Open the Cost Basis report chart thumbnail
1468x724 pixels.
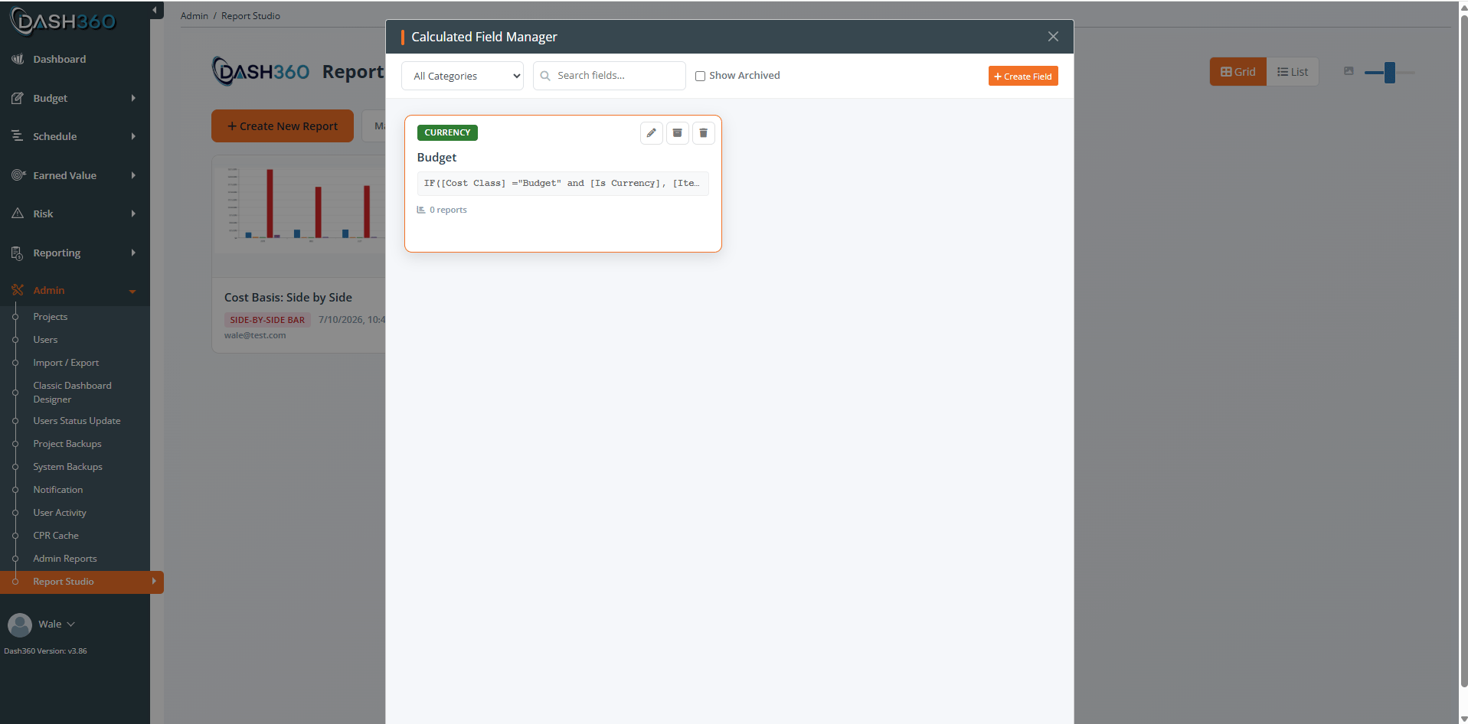tap(300, 205)
